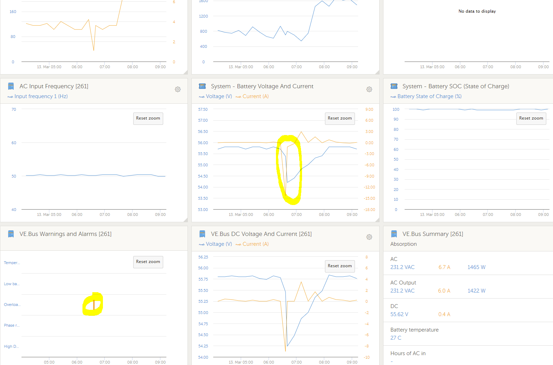
Task: Grab resize handle of System Battery Voltage widget
Action: (377, 220)
